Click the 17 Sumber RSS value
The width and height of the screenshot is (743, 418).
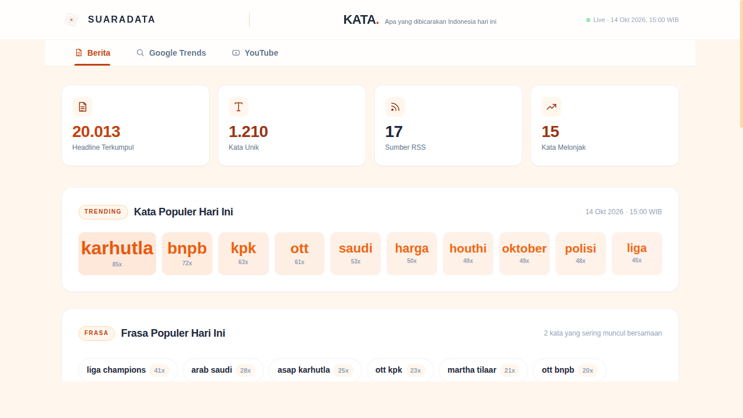click(394, 132)
